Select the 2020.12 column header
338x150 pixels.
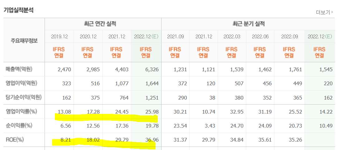88,36
